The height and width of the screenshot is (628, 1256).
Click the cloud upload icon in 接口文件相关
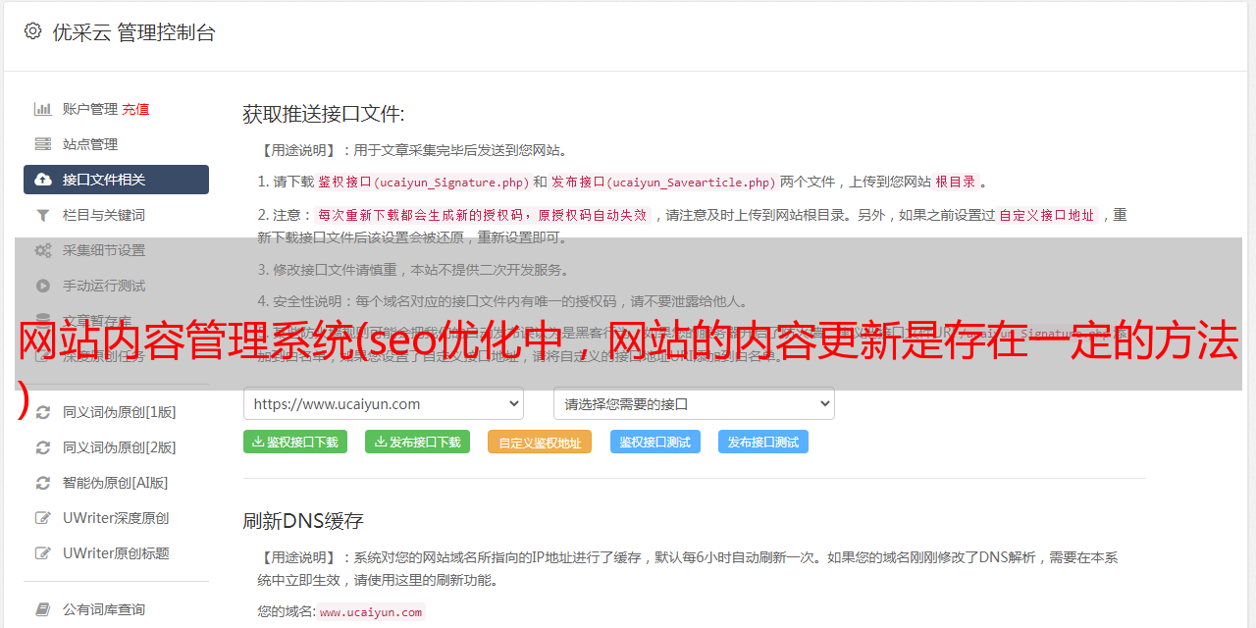point(43,180)
